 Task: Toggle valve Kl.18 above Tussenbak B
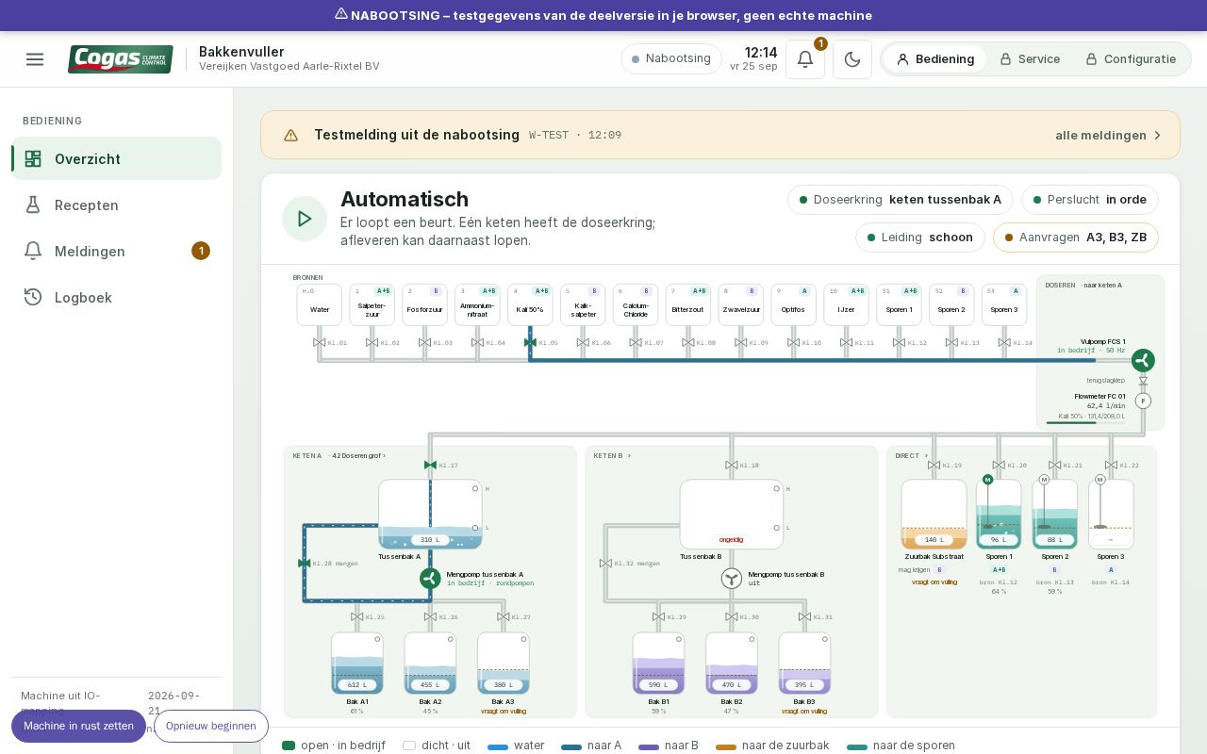coord(732,466)
